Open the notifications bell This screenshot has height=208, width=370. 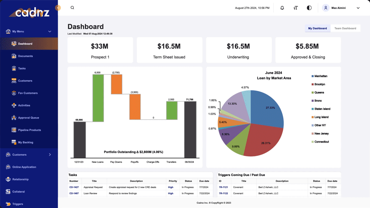[282, 8]
